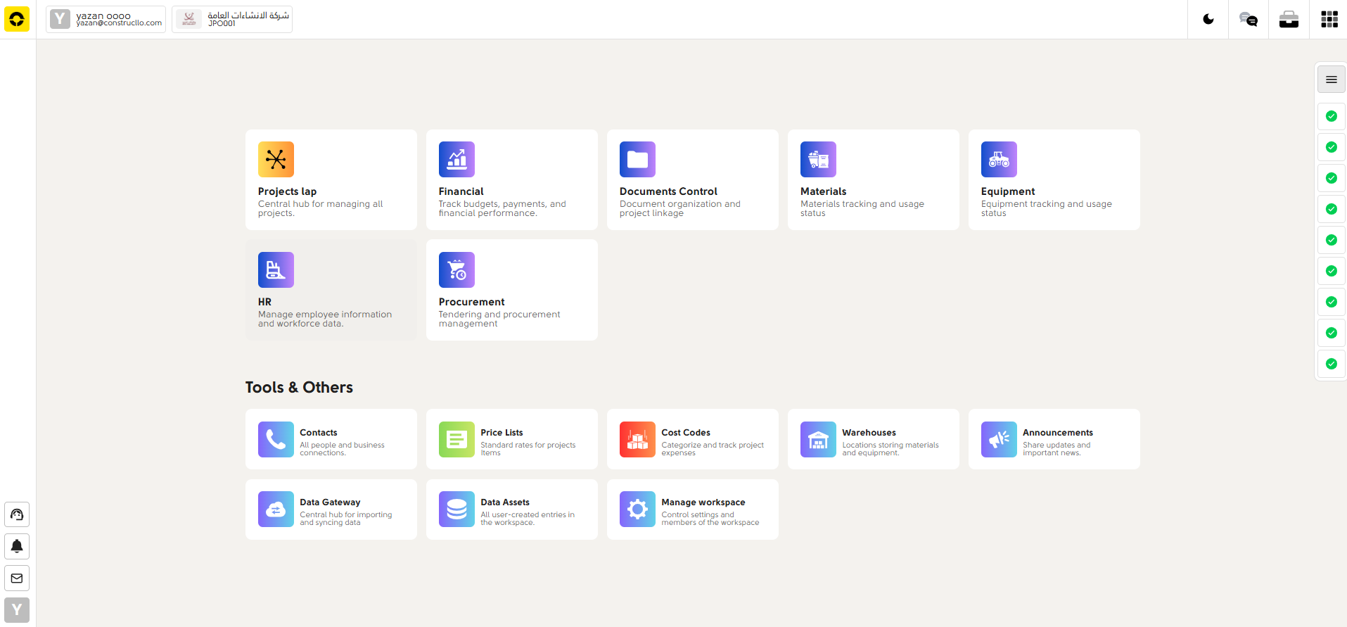
Task: Click 'Locations storing materials' description
Action: (890, 449)
